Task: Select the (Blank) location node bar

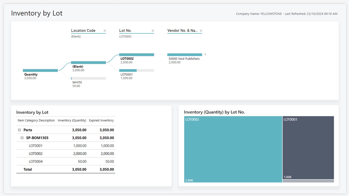Action: point(88,63)
